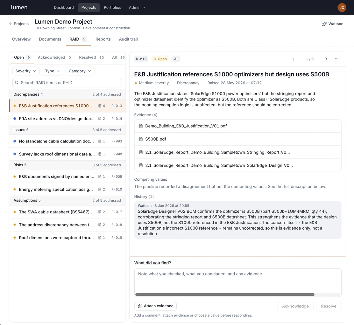This screenshot has width=354, height=325.
Task: Click the back arrow beside Projects
Action: tap(11, 24)
